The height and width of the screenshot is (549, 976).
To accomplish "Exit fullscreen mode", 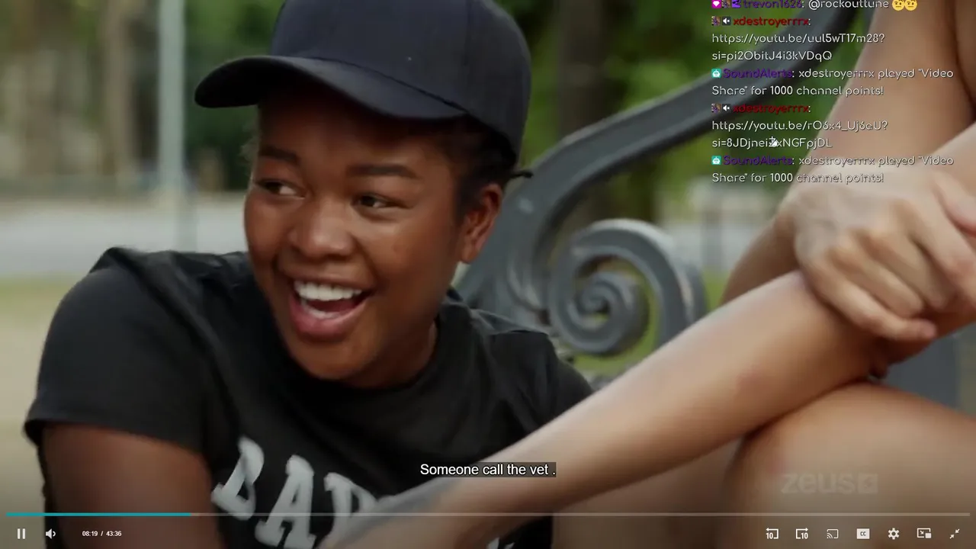I will pyautogui.click(x=955, y=534).
